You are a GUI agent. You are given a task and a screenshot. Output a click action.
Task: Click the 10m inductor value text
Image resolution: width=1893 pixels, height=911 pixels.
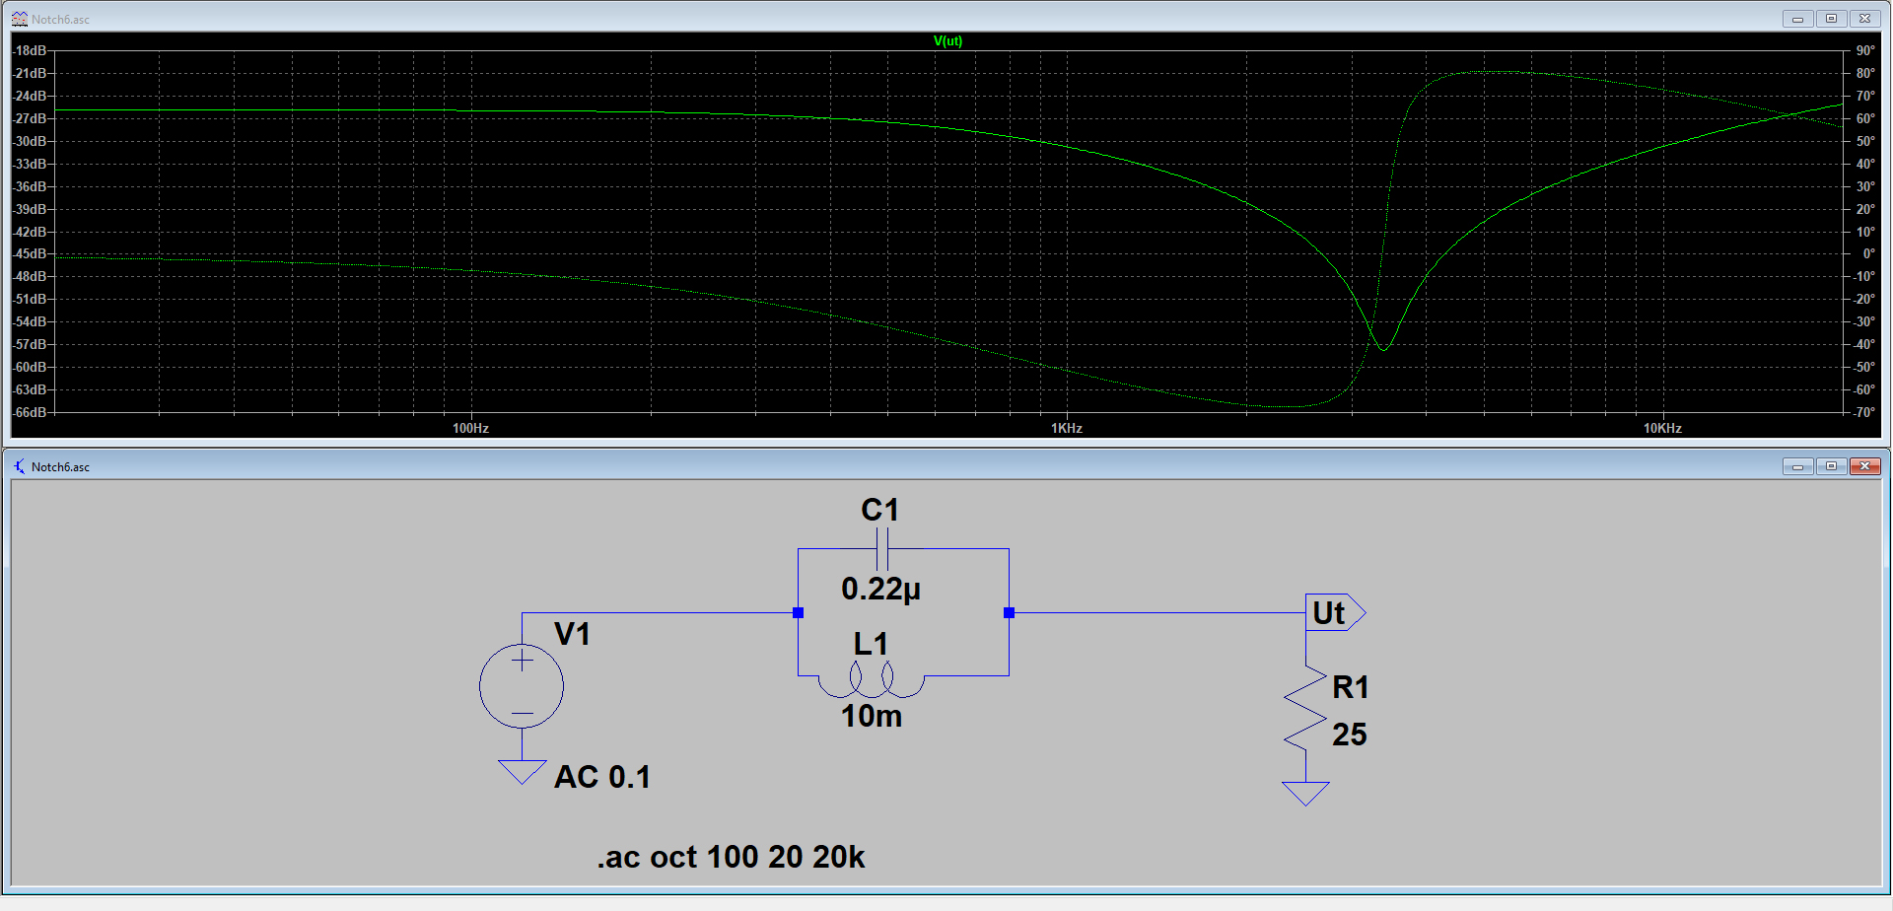[871, 716]
